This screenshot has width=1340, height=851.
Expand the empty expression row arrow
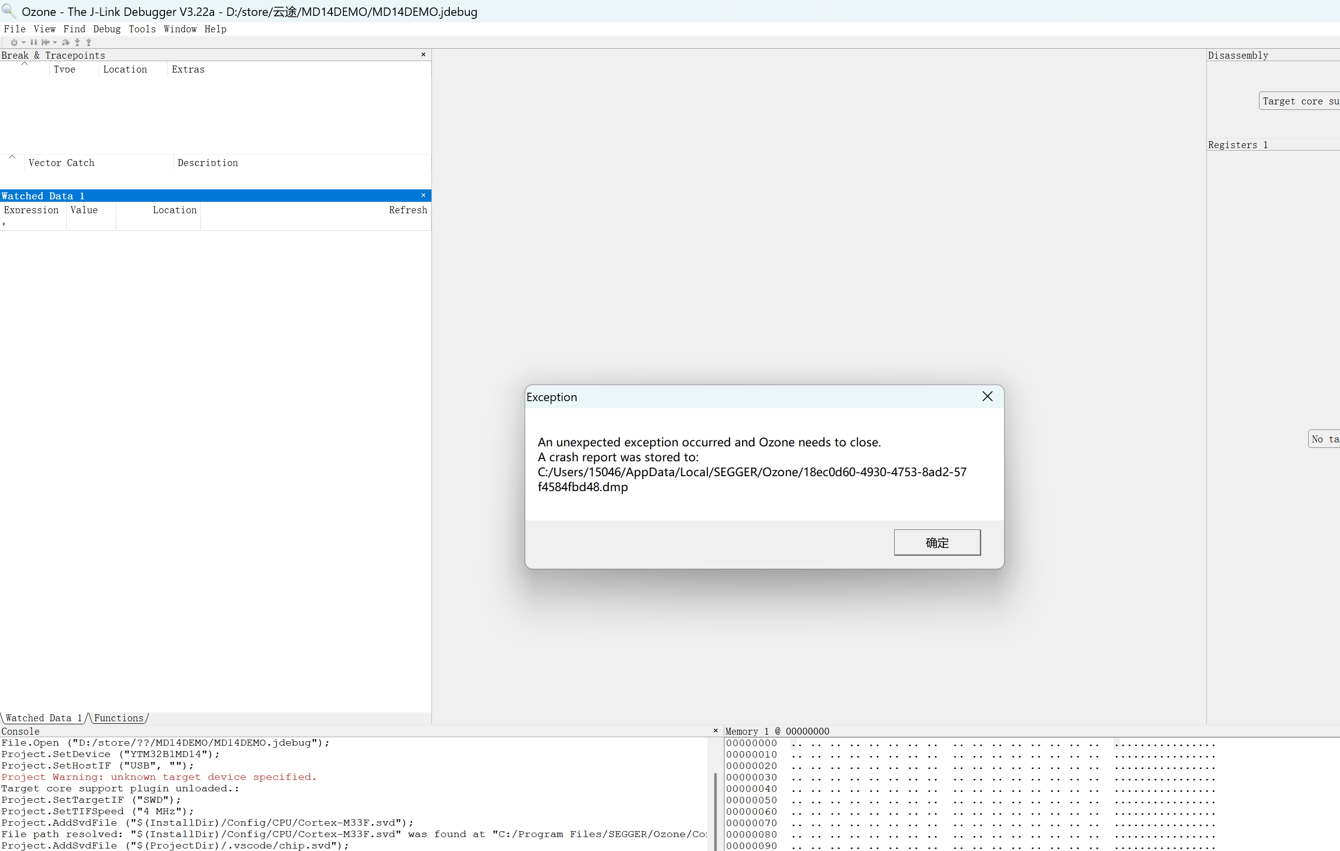click(x=4, y=224)
